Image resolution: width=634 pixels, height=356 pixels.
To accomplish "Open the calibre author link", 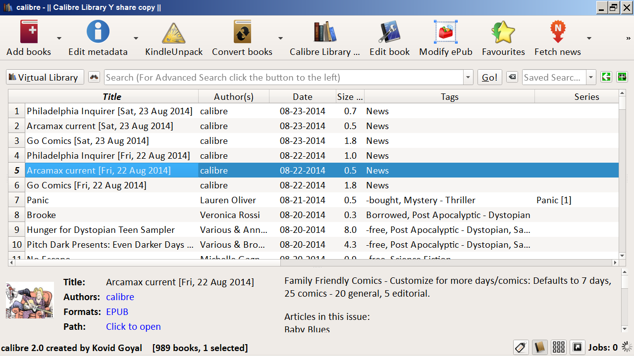I will tap(120, 297).
